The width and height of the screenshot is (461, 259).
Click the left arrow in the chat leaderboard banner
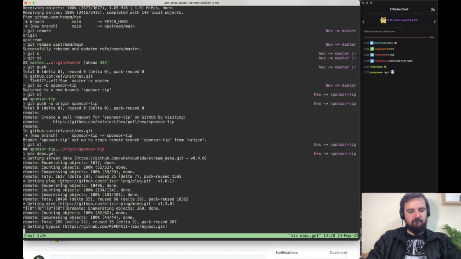click(x=363, y=22)
